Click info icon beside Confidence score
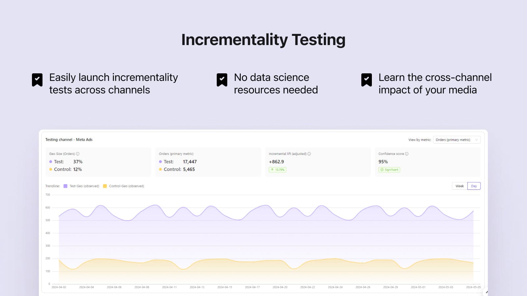Screen dimensions: 527x296 (x=407, y=154)
